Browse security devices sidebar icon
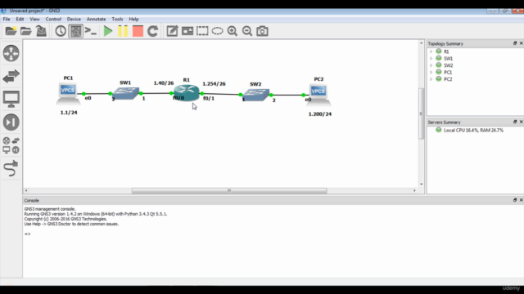 (x=11, y=122)
